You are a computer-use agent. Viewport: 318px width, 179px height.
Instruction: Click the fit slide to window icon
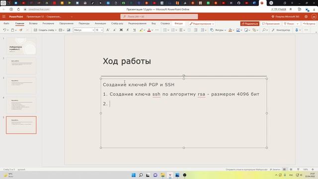coord(313,170)
